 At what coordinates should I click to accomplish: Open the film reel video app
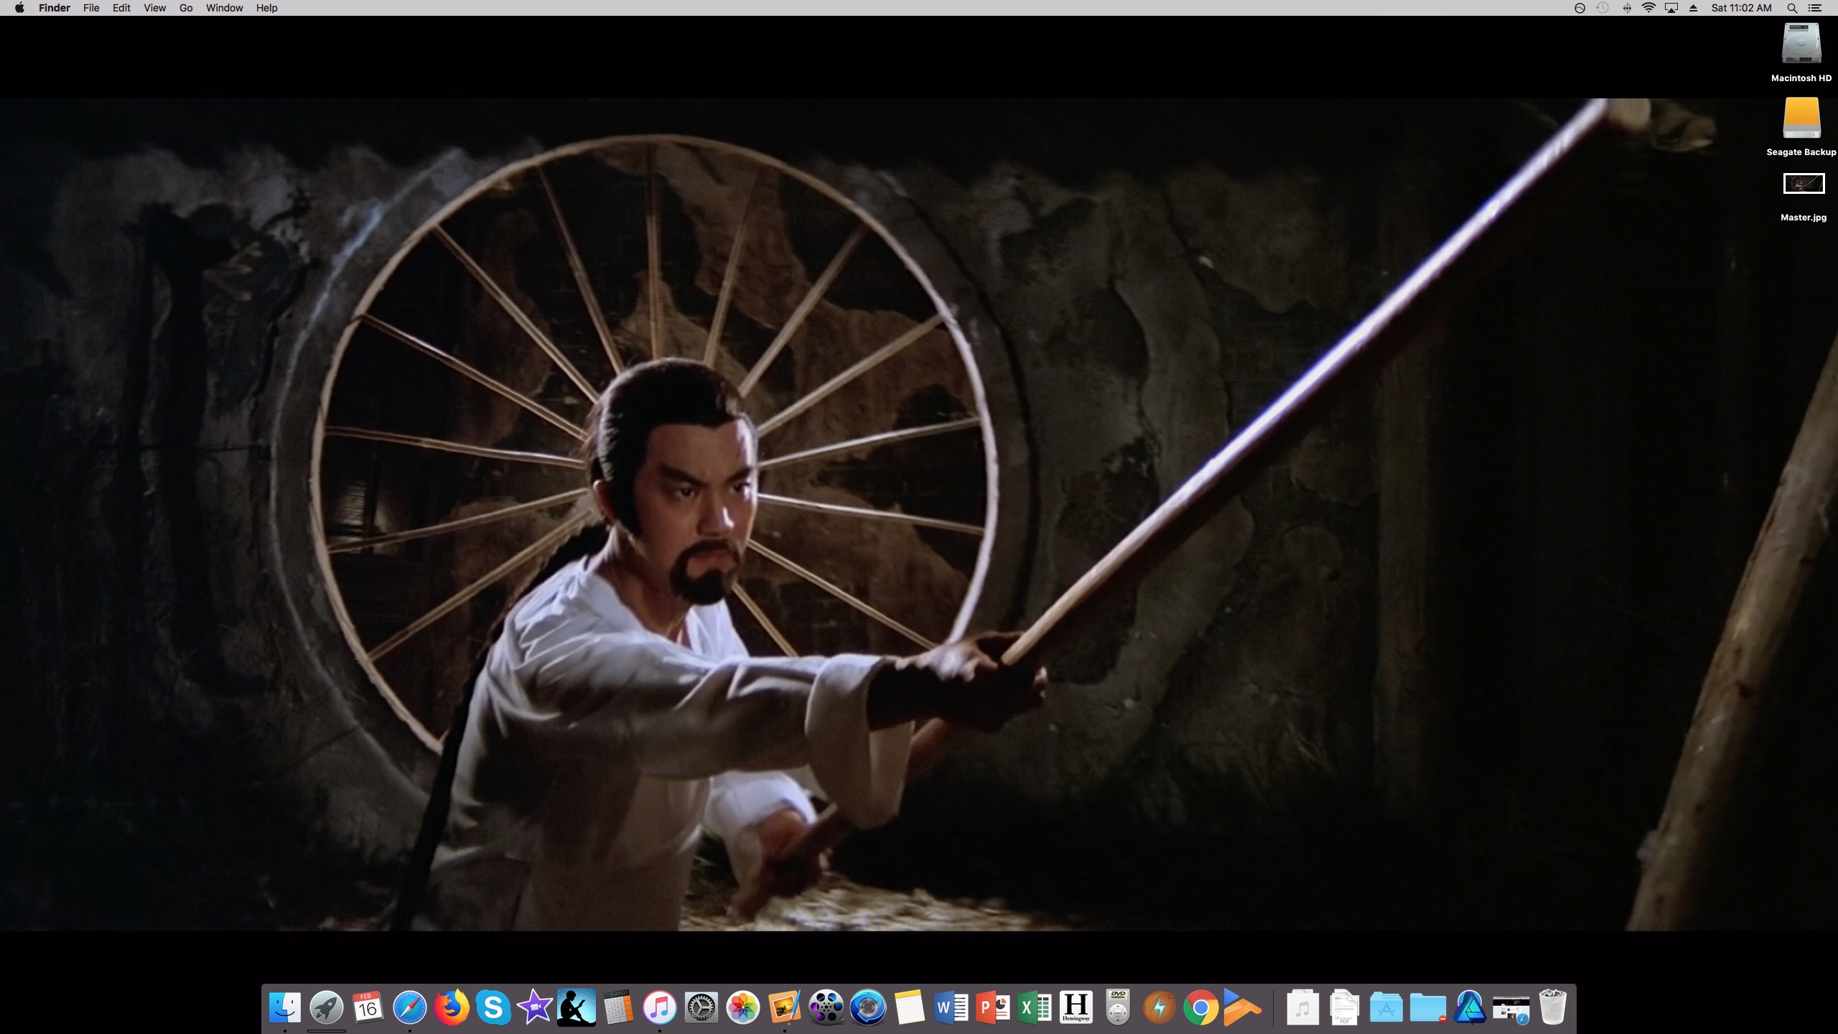826,1007
